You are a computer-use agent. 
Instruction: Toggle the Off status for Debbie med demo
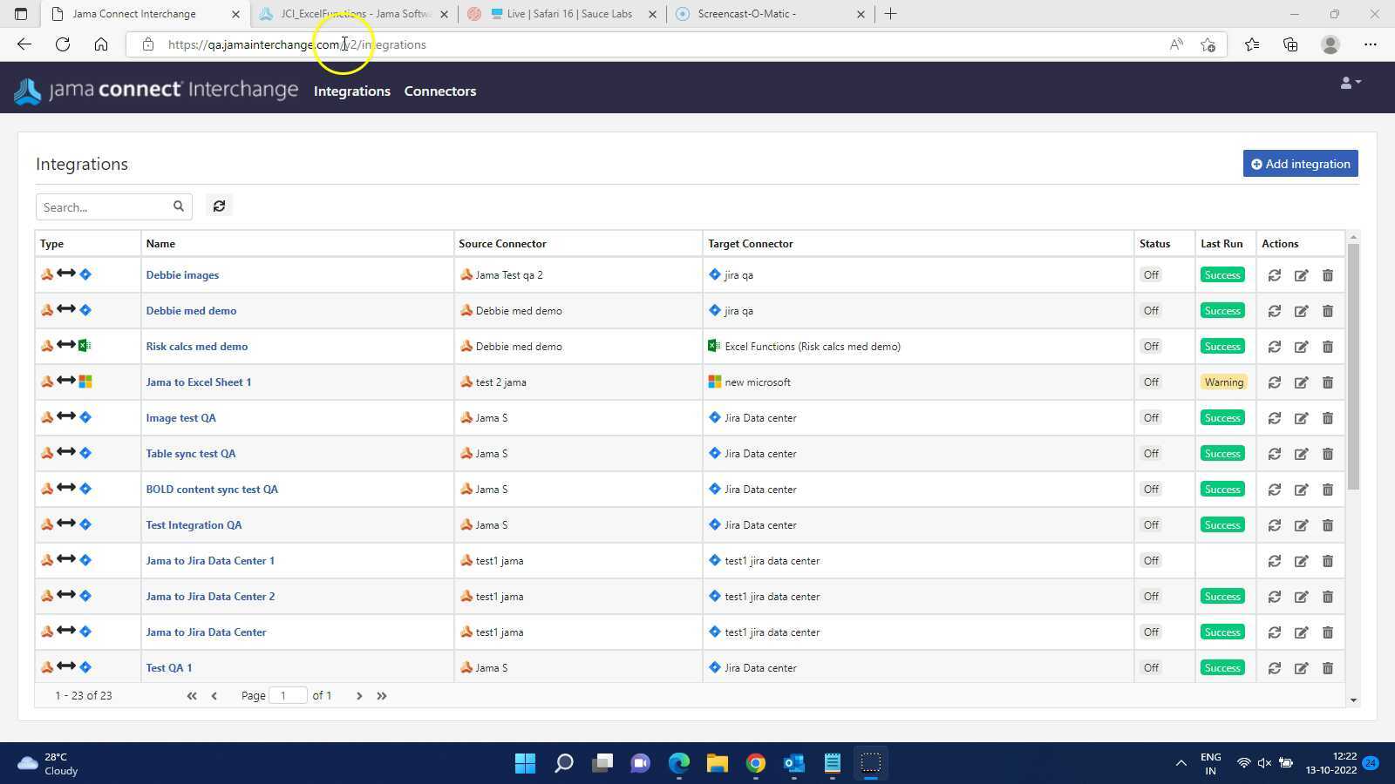[x=1151, y=311]
